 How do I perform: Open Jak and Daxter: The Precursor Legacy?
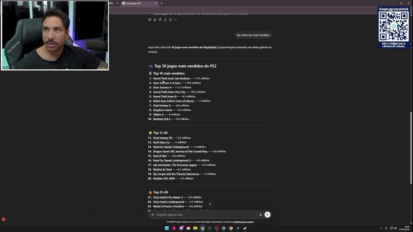(175, 165)
